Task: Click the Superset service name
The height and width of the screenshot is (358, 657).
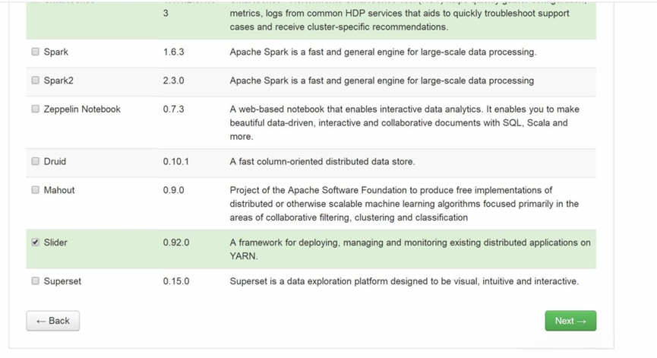Action: click(62, 281)
